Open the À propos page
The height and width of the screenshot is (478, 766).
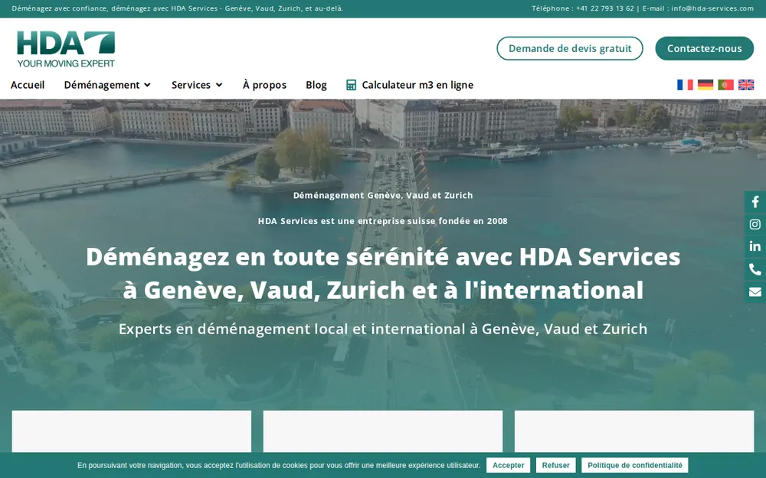pyautogui.click(x=264, y=85)
